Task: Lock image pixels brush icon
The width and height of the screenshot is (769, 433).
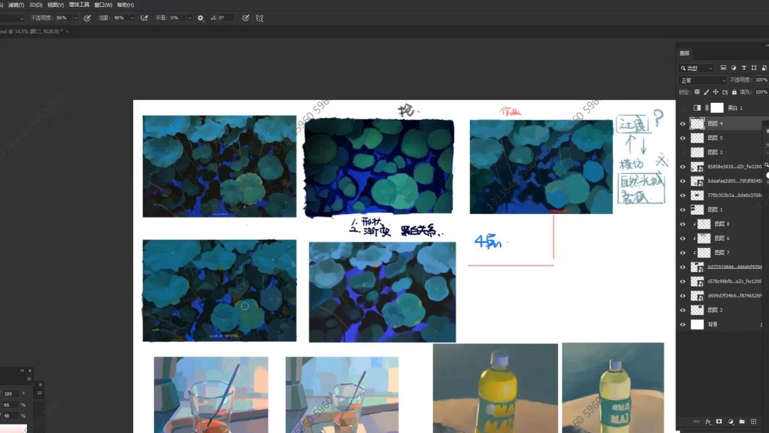Action: (707, 92)
